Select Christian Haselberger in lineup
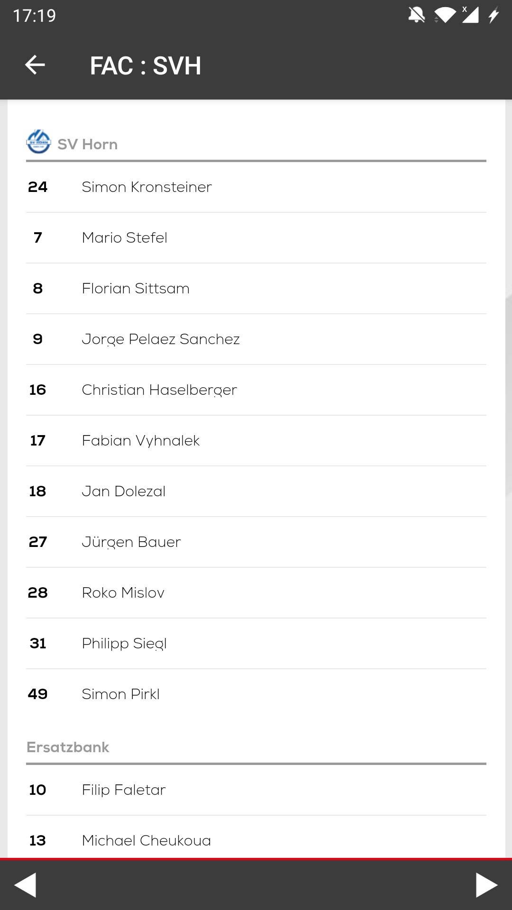This screenshot has width=512, height=910. [256, 390]
